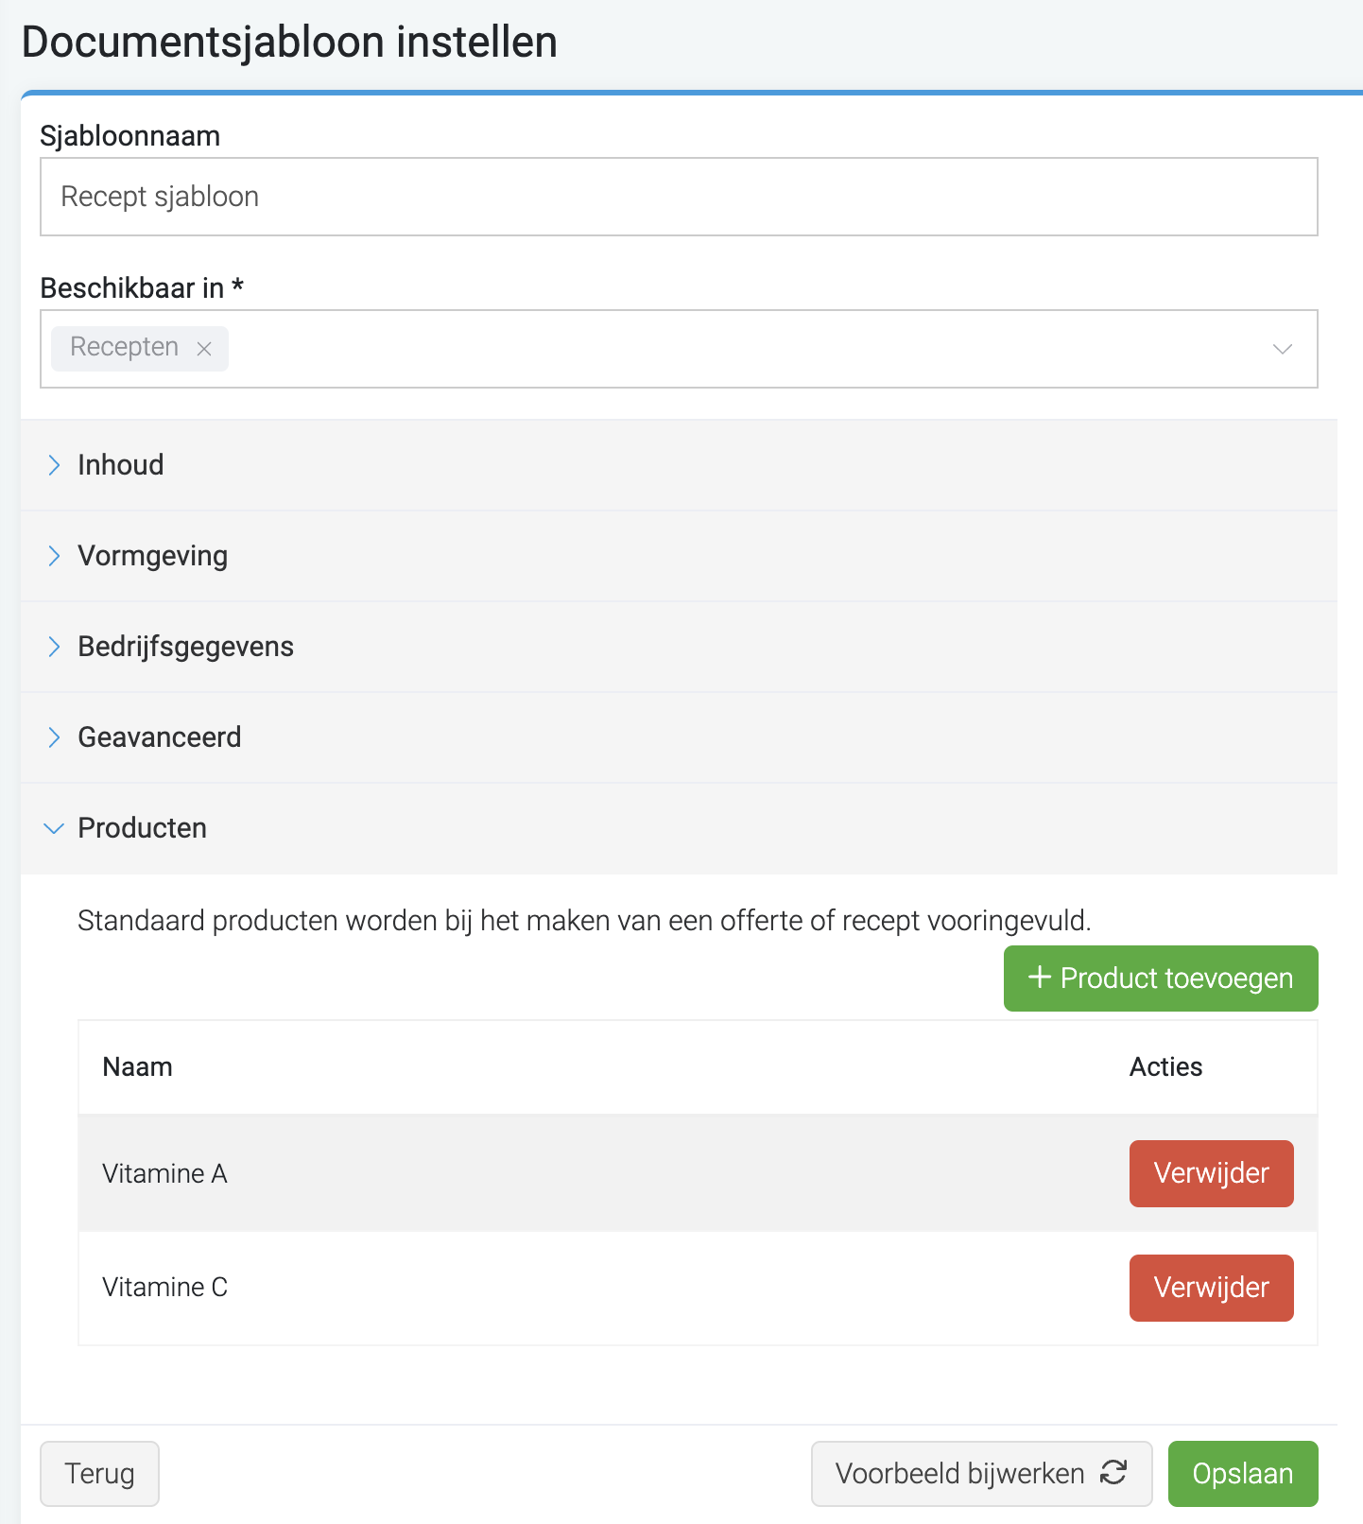The image size is (1363, 1524).
Task: Expand the Bedrijfsgegevens section header
Action: click(679, 647)
